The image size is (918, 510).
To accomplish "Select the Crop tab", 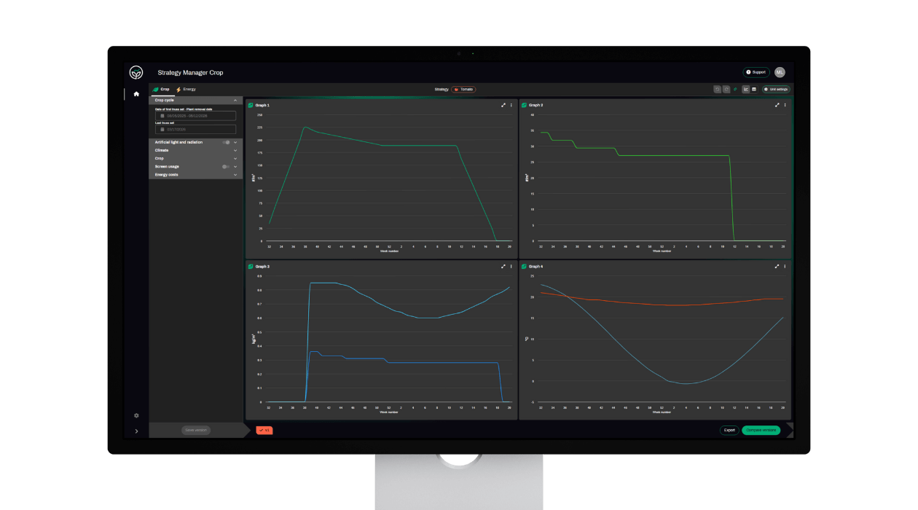I will 161,89.
